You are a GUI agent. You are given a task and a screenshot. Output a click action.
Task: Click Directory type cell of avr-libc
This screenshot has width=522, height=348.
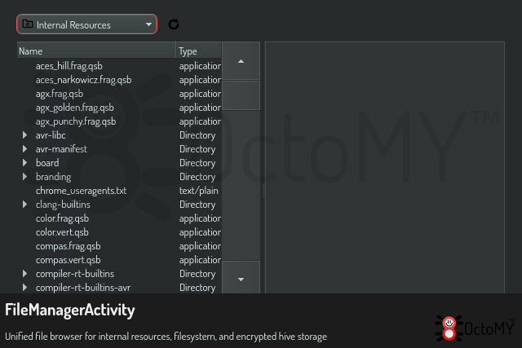pos(197,135)
